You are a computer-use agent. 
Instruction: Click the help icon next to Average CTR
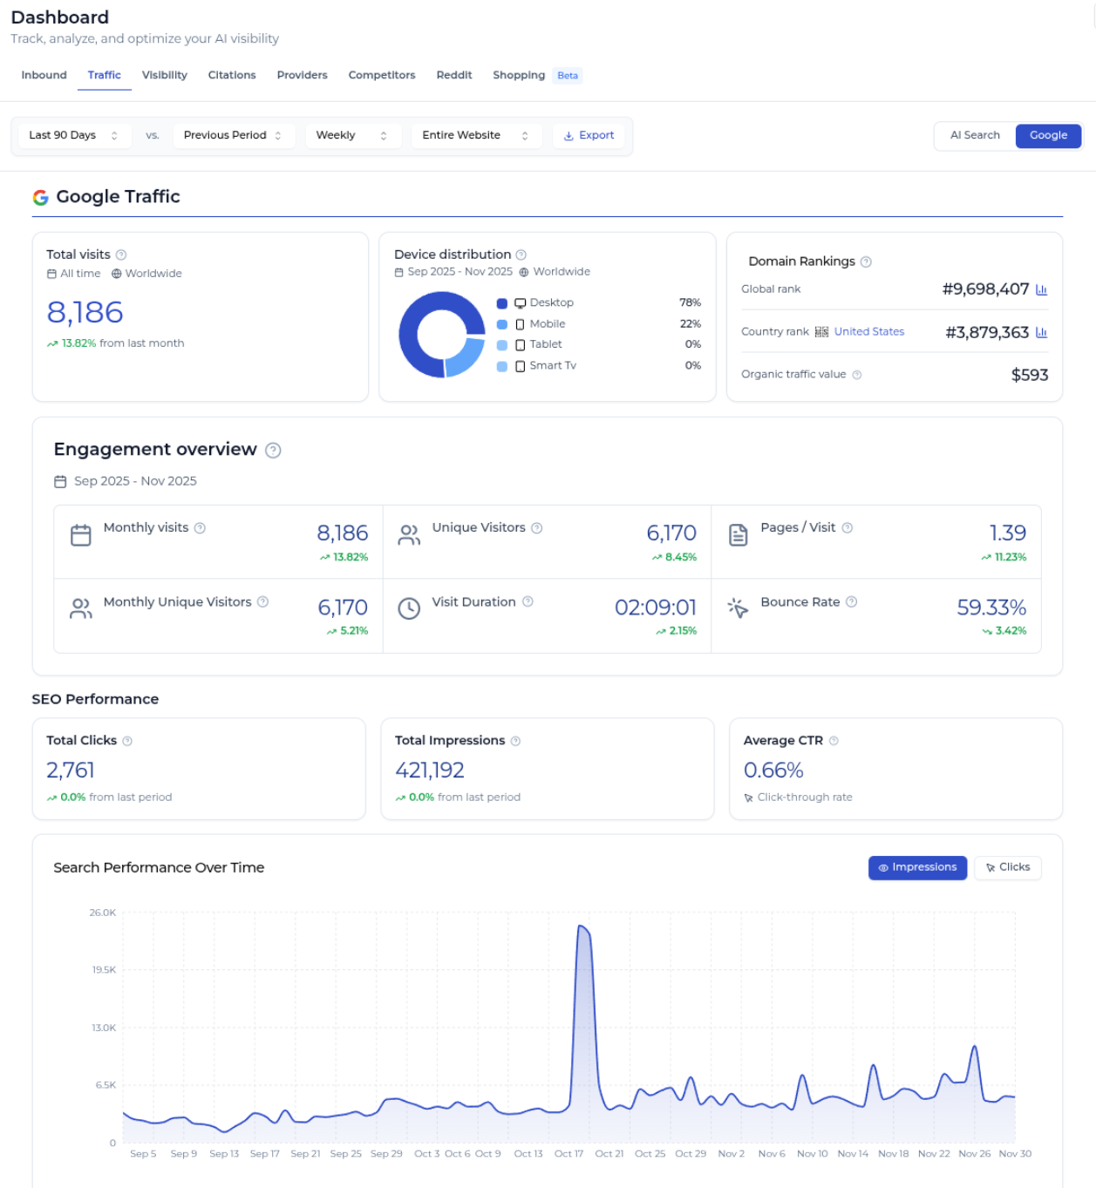coord(834,741)
